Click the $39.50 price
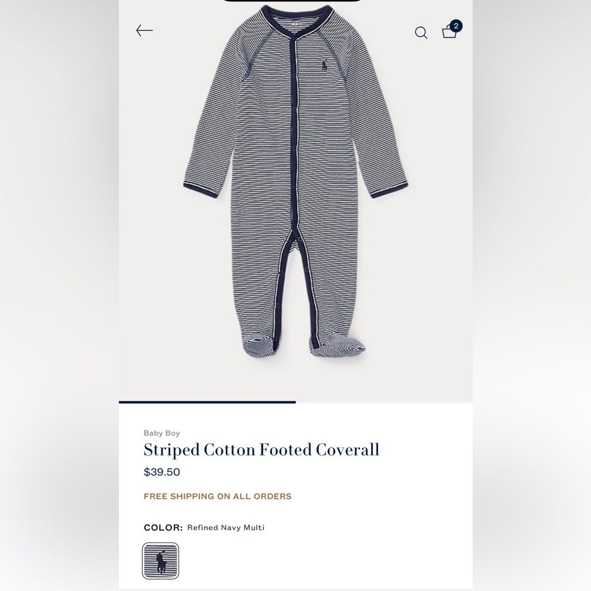 point(162,472)
